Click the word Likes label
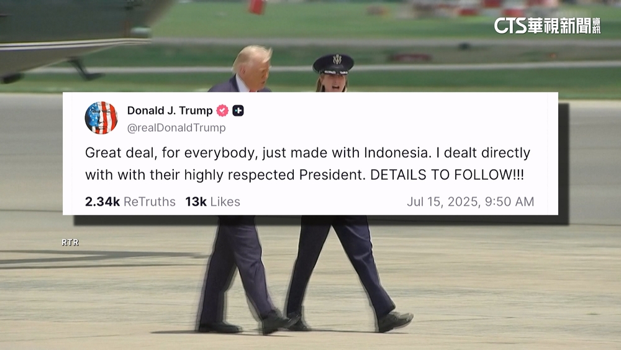The width and height of the screenshot is (621, 350). 225,201
